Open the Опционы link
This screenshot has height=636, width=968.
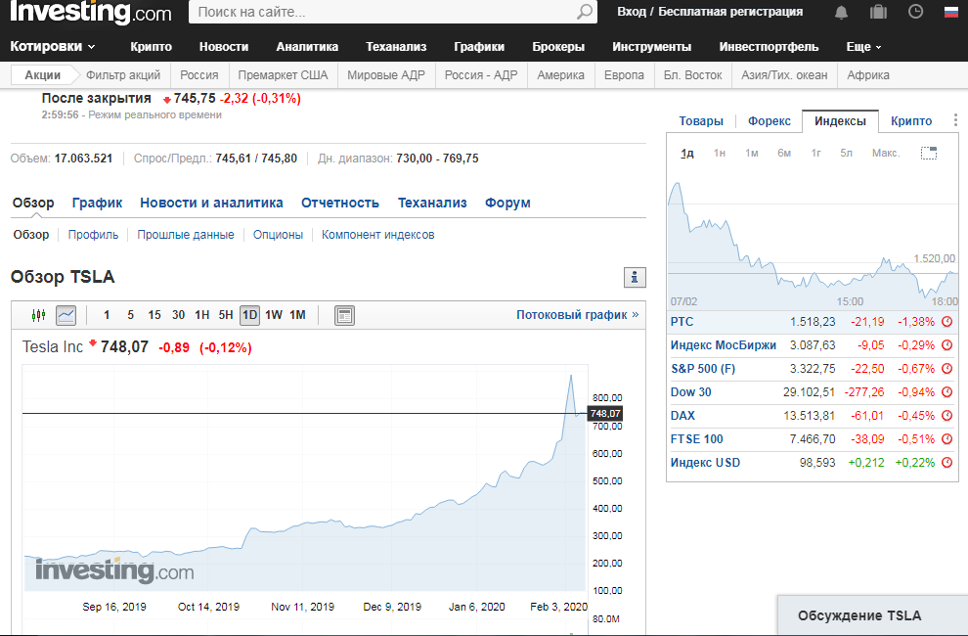[278, 235]
